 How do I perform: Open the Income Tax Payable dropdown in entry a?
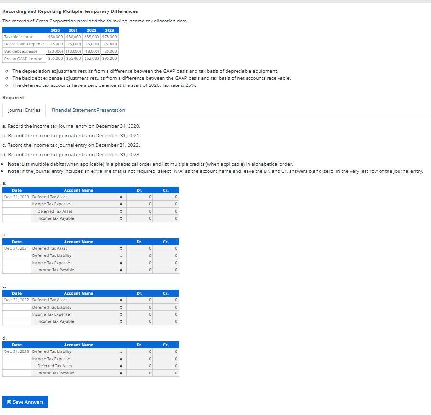point(122,218)
